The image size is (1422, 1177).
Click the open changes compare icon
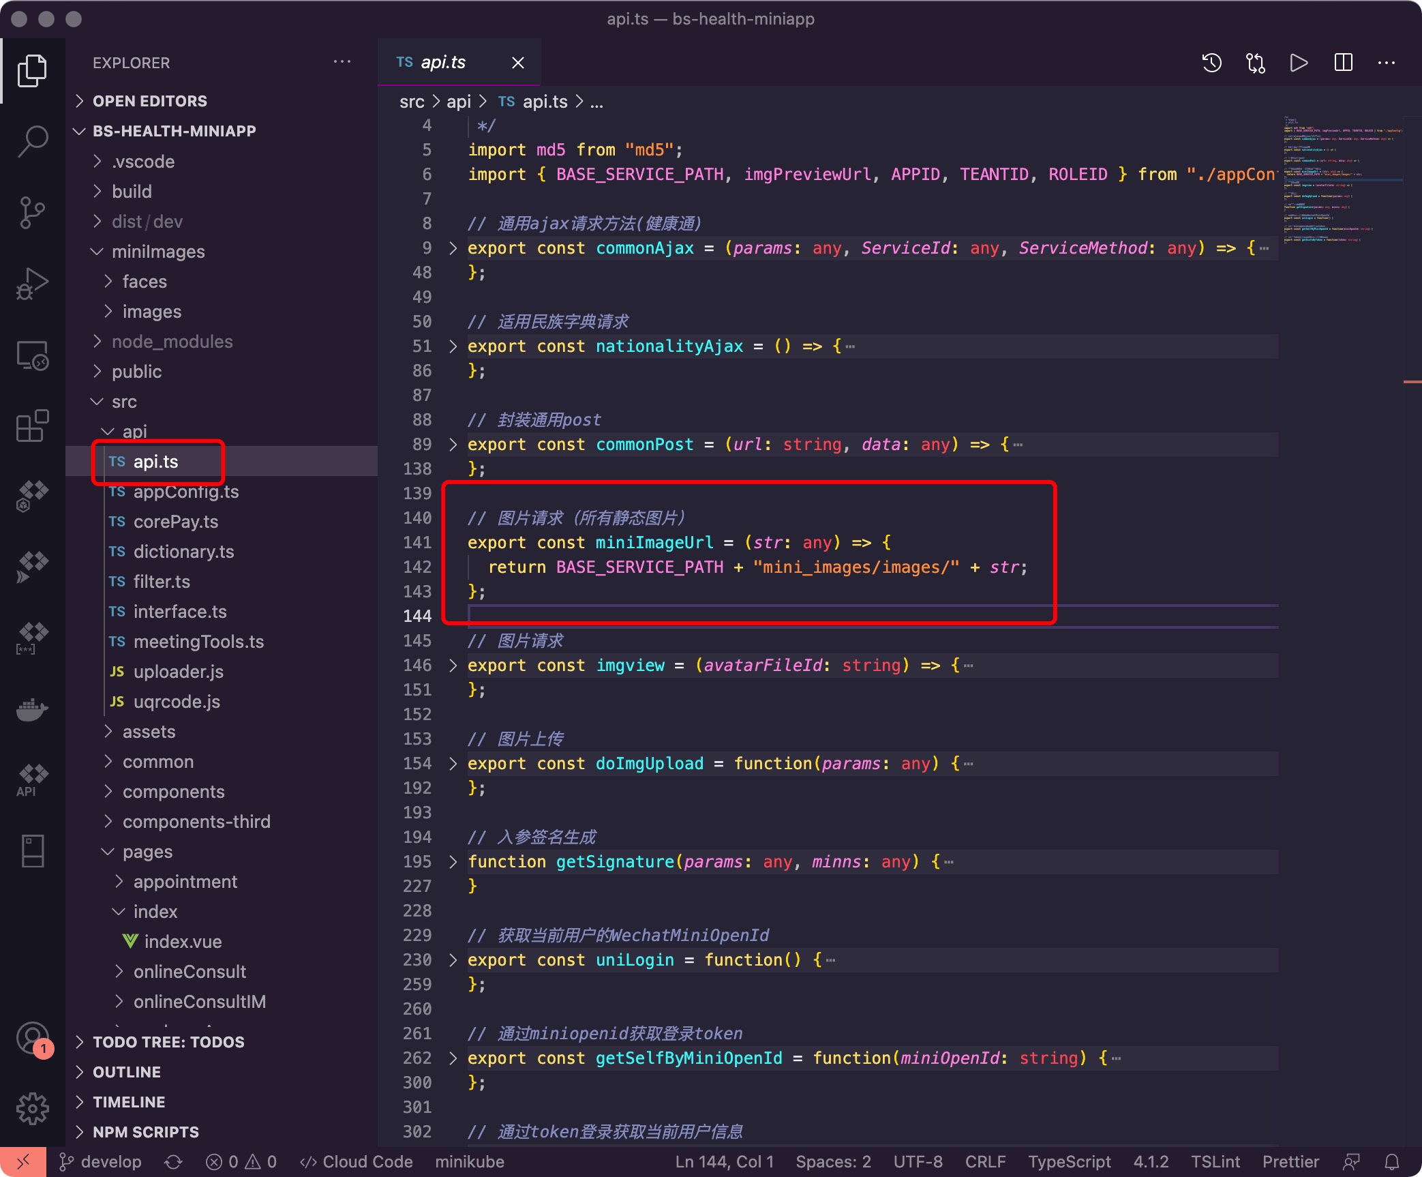pyautogui.click(x=1255, y=63)
